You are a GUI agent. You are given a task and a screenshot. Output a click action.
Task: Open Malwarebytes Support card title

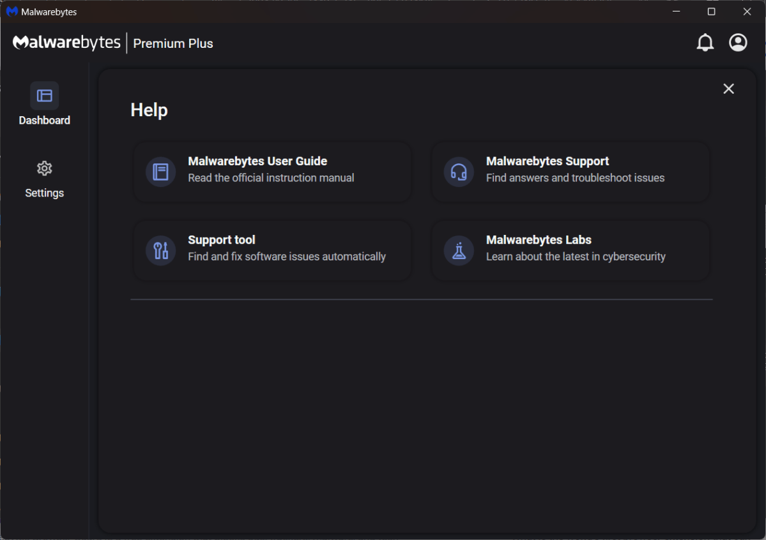pos(547,161)
